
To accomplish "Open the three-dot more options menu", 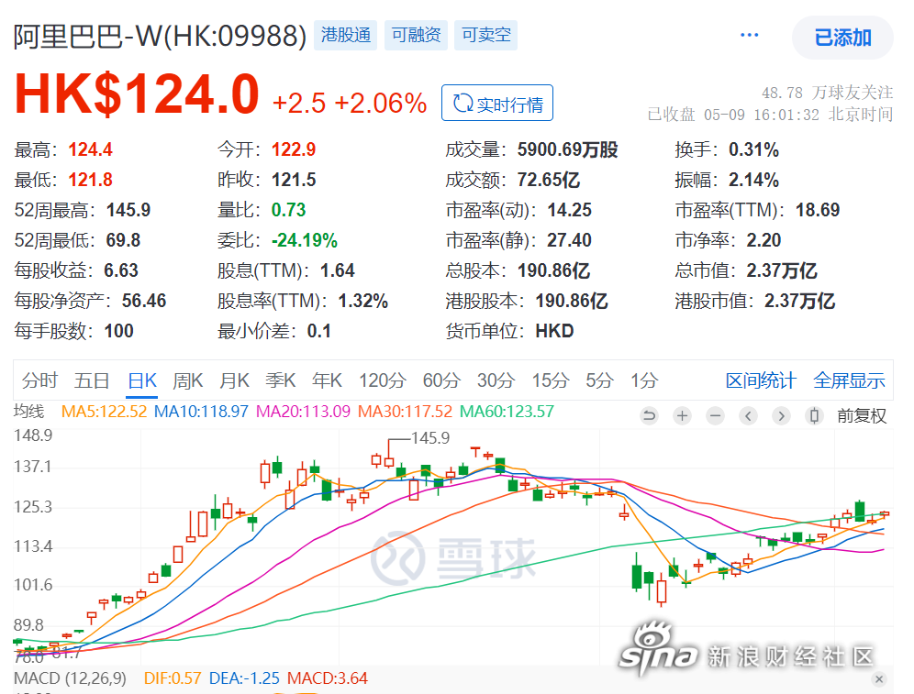I will click(749, 36).
